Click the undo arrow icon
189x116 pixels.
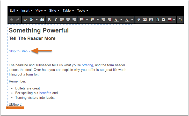coord(12,20)
